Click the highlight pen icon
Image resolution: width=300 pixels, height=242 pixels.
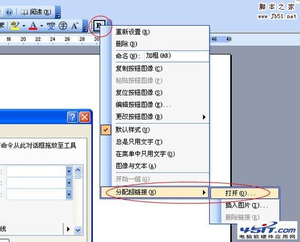(x=15, y=25)
